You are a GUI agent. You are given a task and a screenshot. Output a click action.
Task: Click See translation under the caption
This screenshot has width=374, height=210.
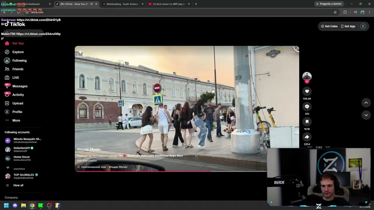click(x=87, y=161)
